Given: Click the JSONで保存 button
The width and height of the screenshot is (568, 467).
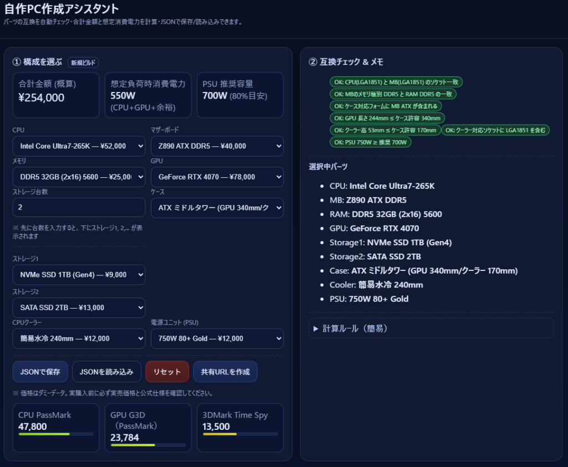Looking at the screenshot, I should (40, 372).
